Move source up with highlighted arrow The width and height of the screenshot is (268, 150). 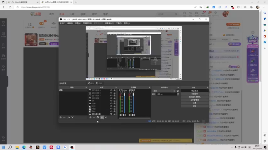(102, 117)
